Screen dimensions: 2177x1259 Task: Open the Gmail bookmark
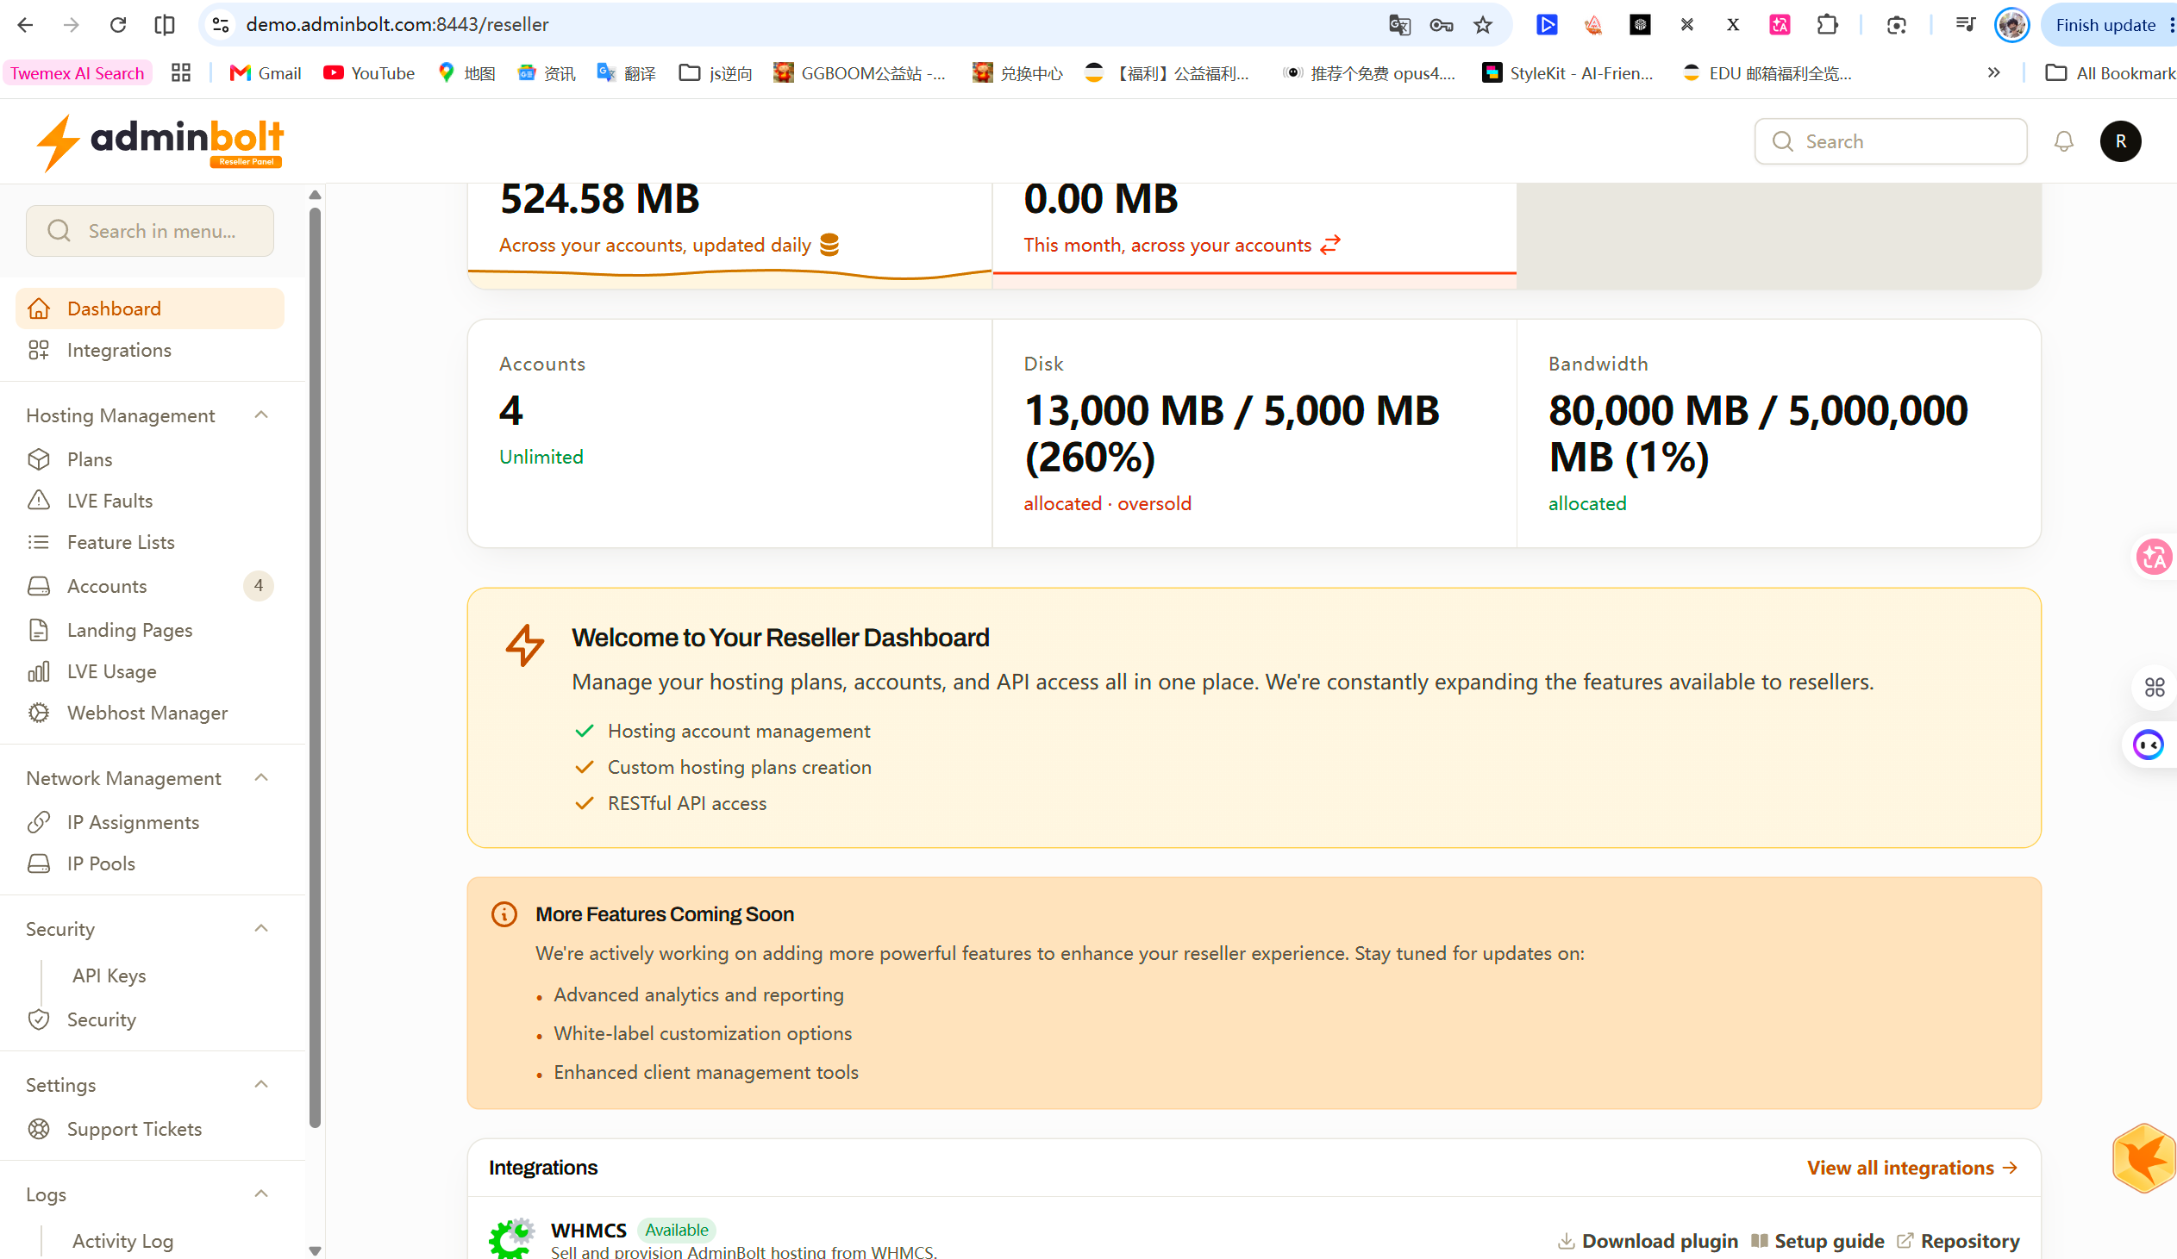tap(266, 72)
